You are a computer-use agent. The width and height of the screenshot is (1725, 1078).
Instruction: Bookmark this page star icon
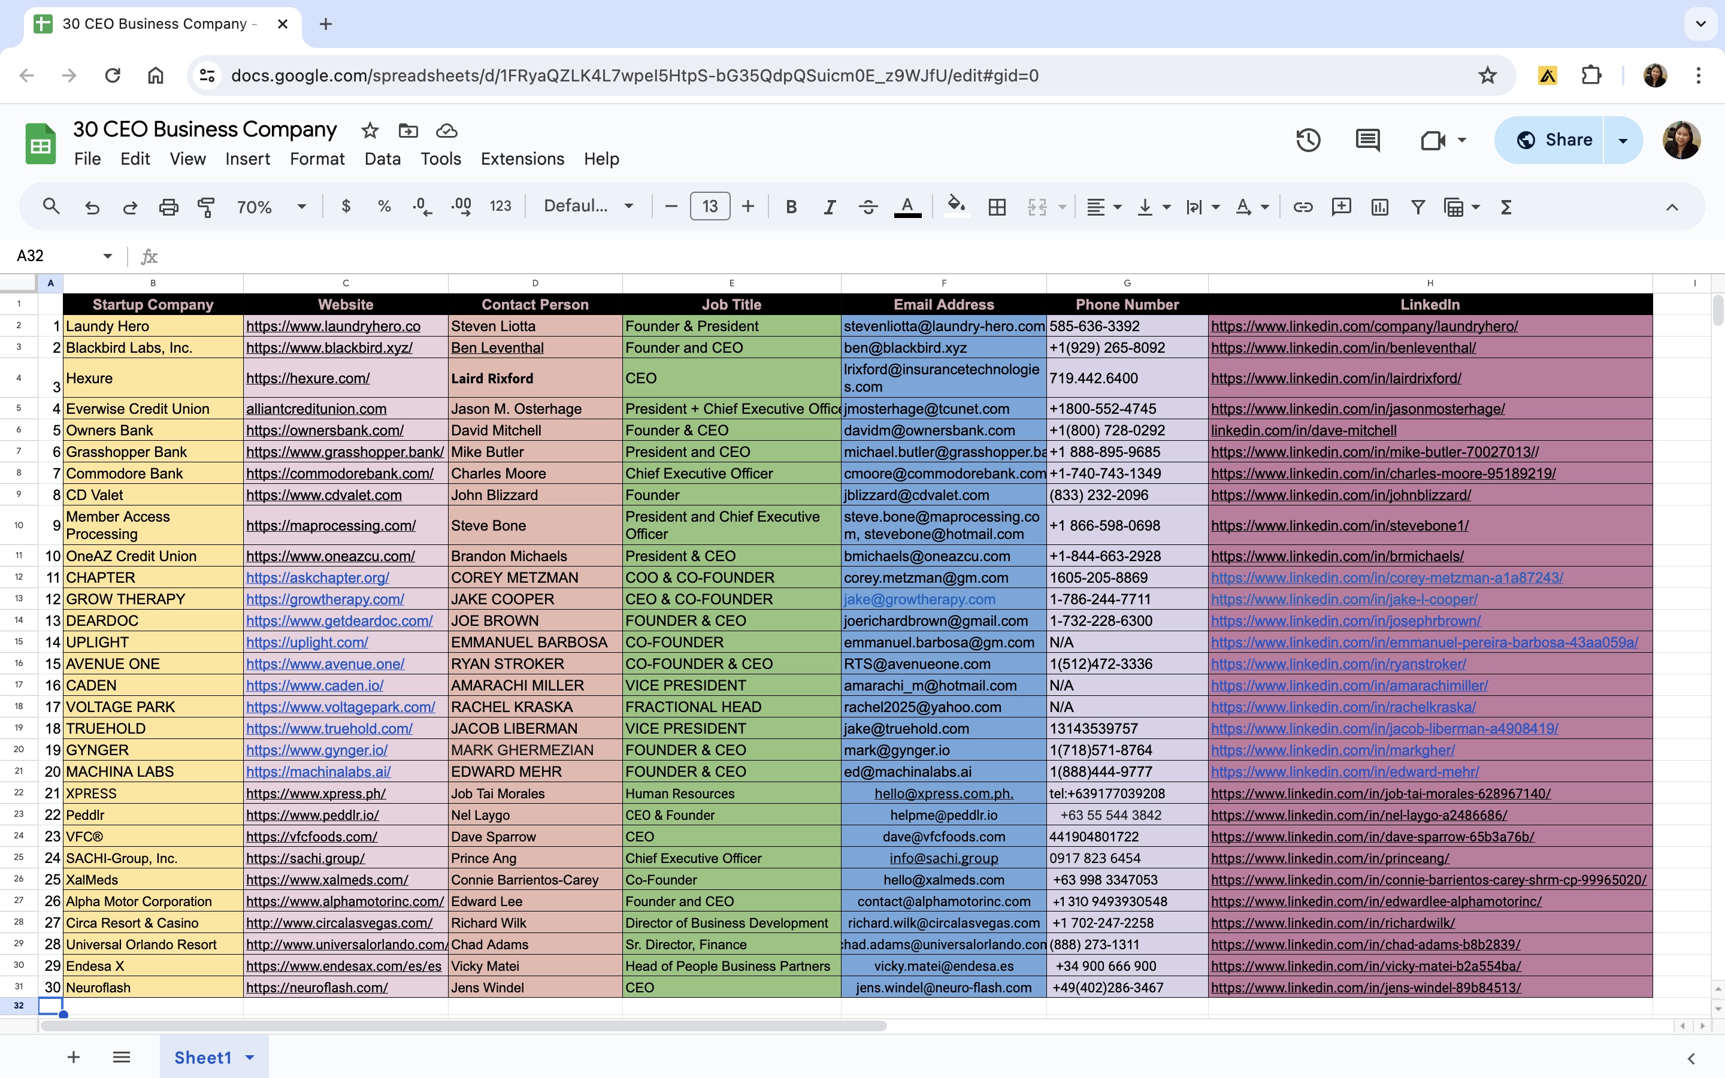click(1487, 75)
